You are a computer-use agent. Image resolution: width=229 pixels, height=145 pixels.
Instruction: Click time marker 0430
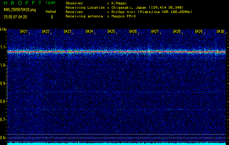220,32
